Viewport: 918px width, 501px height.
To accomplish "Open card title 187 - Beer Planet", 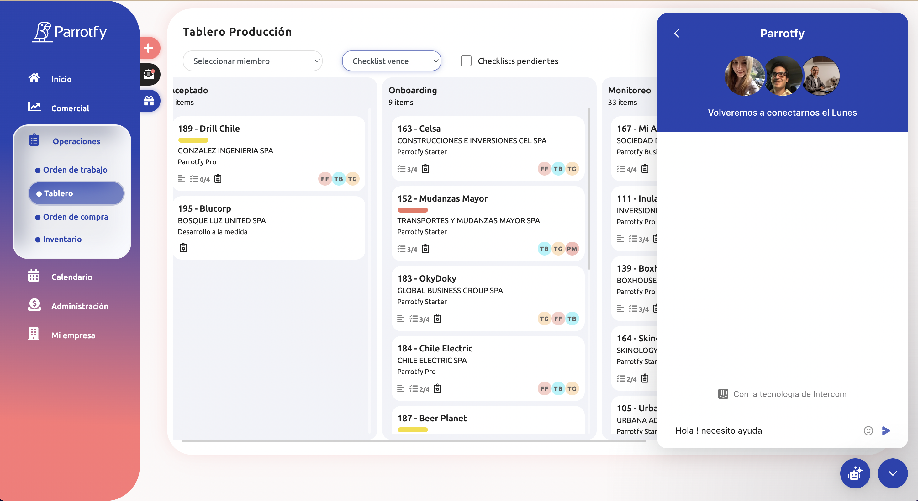I will pyautogui.click(x=432, y=418).
